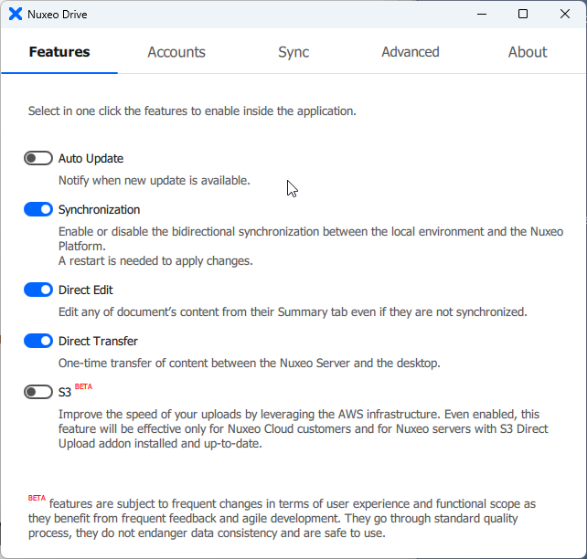Click 'A restart is needed to apply changes.'
Viewport: 587px width, 559px height.
[155, 261]
